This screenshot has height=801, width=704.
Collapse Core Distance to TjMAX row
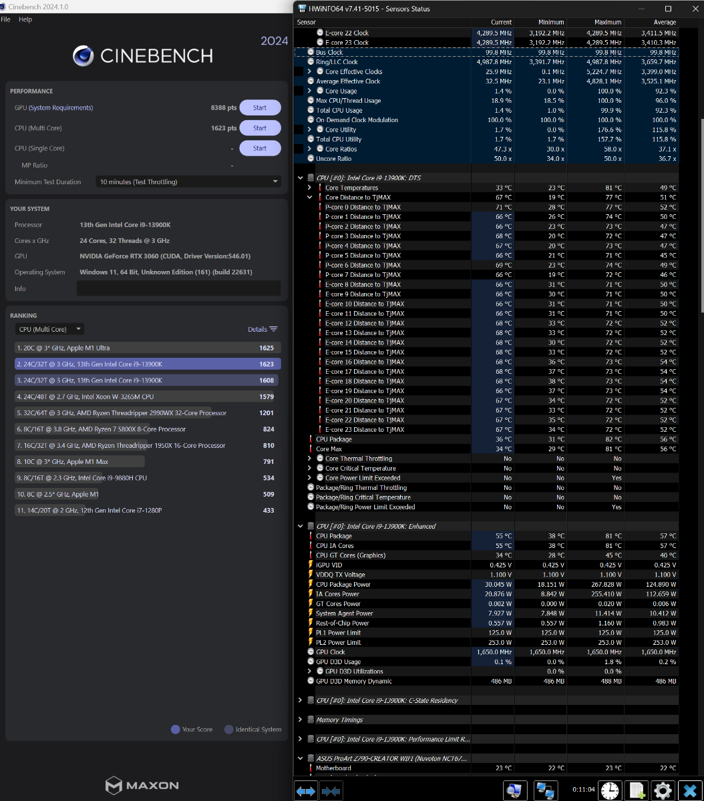pyautogui.click(x=310, y=197)
